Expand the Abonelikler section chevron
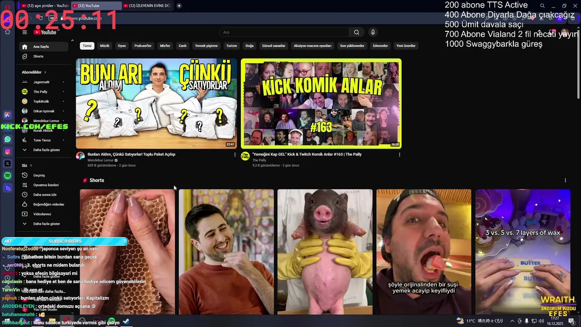This screenshot has width=581, height=327. click(x=45, y=72)
